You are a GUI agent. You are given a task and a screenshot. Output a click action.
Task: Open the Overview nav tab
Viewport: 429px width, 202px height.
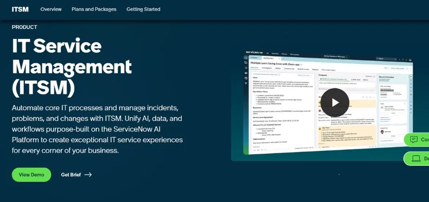pos(51,9)
